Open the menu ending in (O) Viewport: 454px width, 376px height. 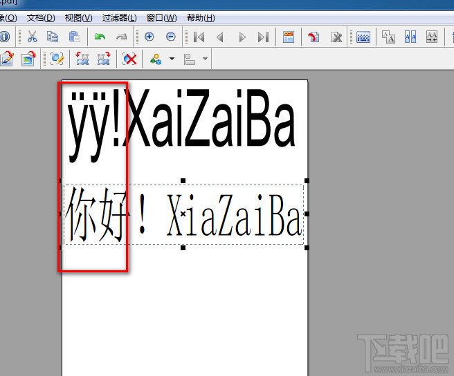click(x=8, y=18)
